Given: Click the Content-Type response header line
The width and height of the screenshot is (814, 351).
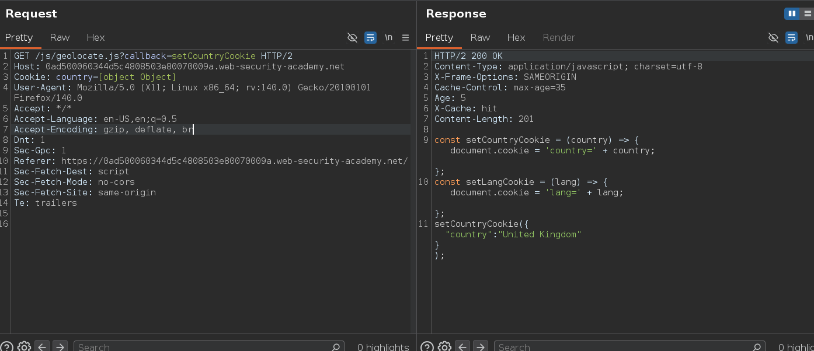Looking at the screenshot, I should coord(568,66).
